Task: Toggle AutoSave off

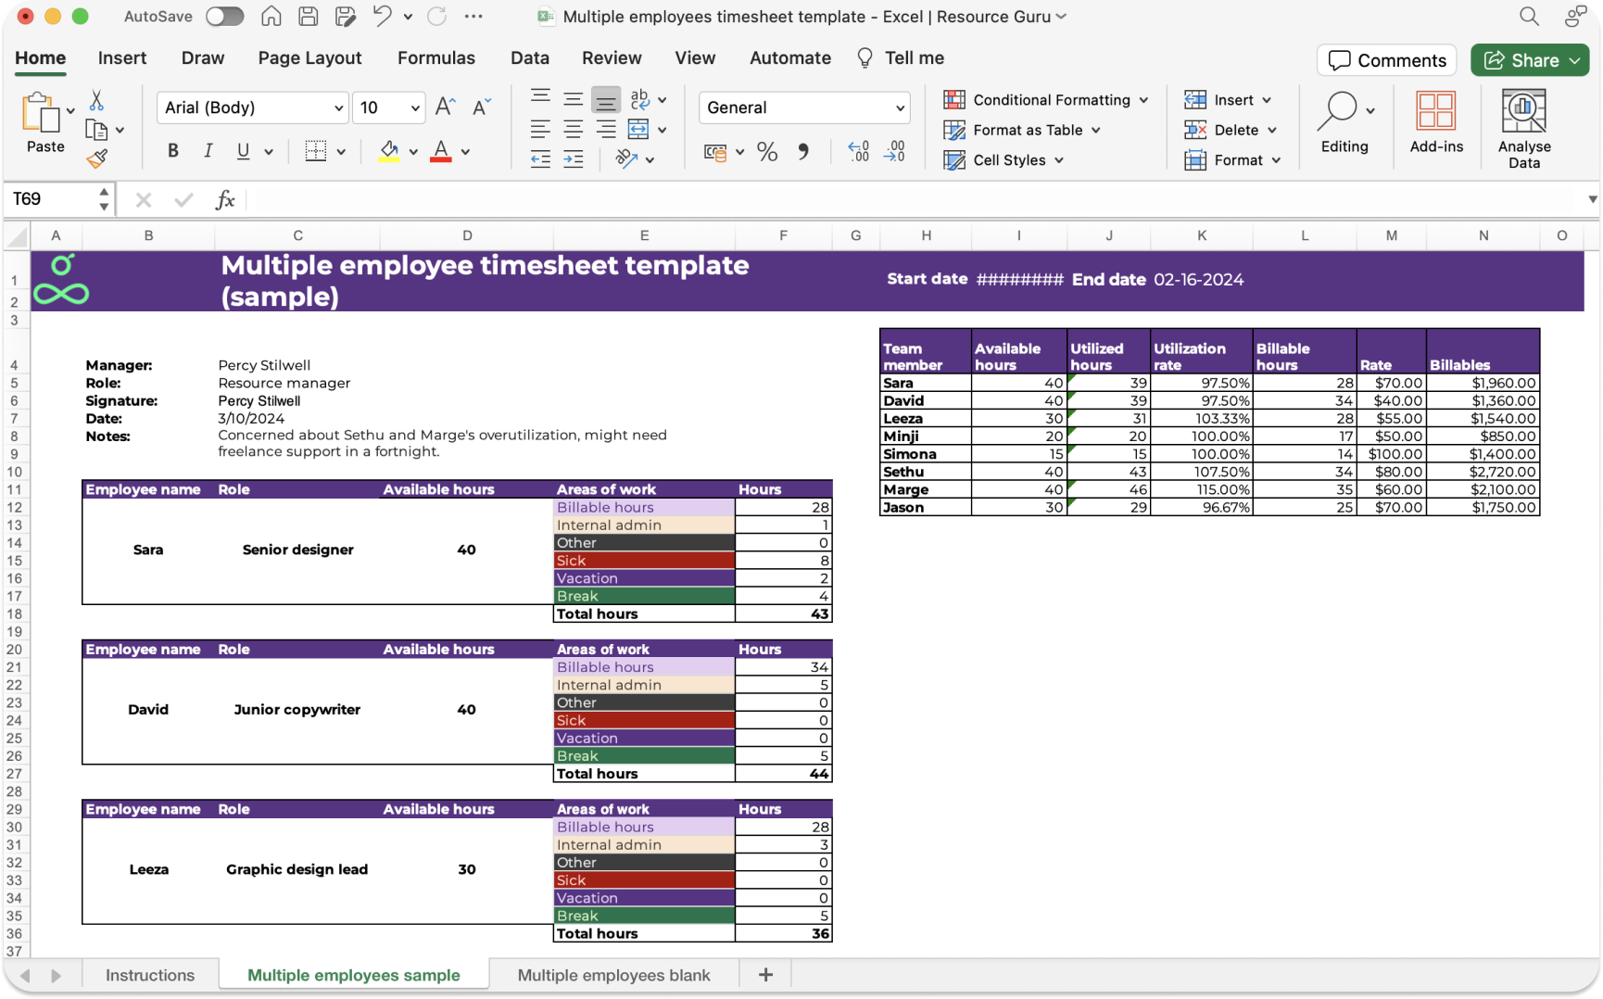Action: (x=224, y=16)
